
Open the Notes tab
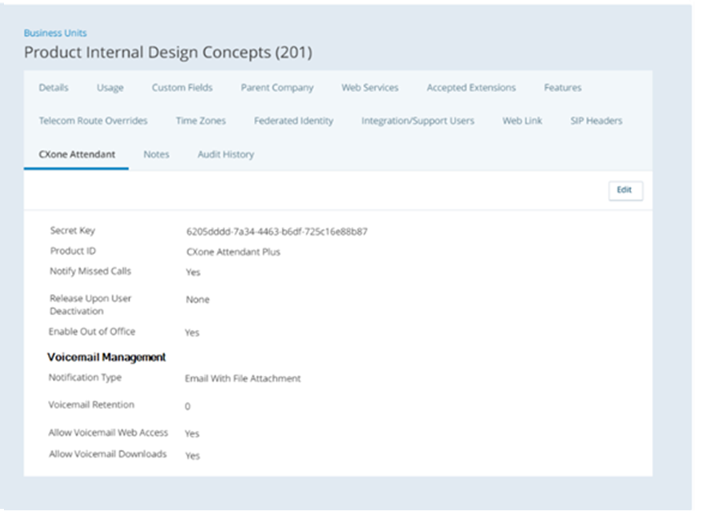click(x=156, y=155)
